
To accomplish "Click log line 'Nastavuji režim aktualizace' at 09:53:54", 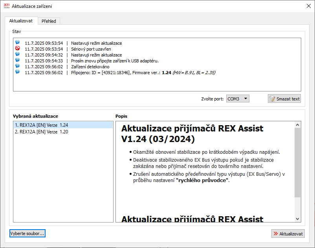I will [x=97, y=43].
